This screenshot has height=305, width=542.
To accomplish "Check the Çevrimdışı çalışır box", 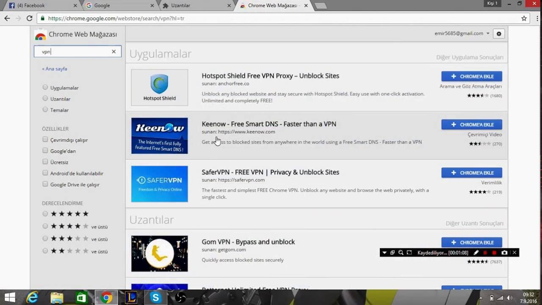I will point(45,139).
